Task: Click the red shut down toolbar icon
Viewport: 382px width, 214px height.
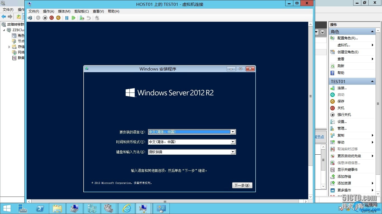Action: (x=51, y=18)
